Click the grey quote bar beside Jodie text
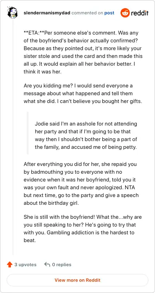Viewport: 155px width, 293px height. [x=28, y=133]
